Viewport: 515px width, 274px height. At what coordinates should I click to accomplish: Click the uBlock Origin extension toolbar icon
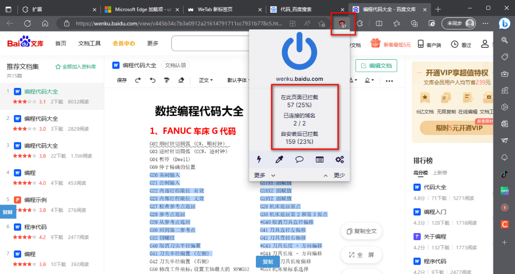(x=342, y=23)
